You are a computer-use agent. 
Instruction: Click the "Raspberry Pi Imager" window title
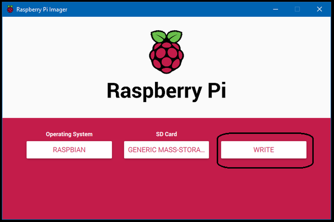[x=42, y=9]
